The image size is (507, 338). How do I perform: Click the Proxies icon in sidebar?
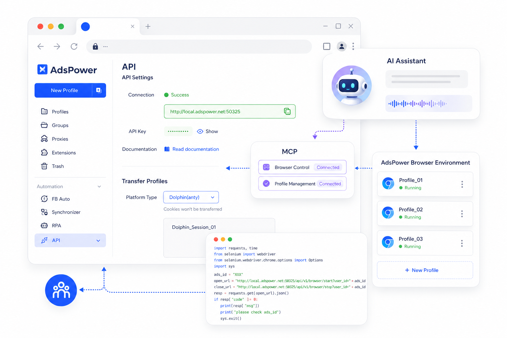pyautogui.click(x=44, y=139)
